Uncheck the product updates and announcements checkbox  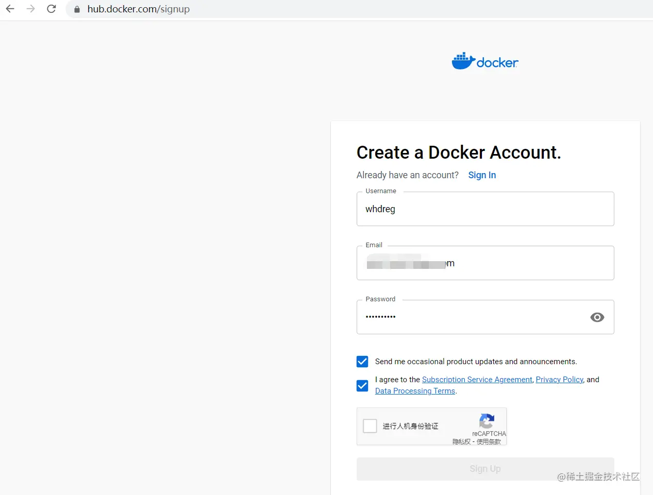click(x=362, y=362)
